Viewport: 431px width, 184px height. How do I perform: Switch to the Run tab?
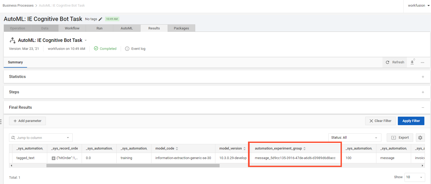coord(99,28)
